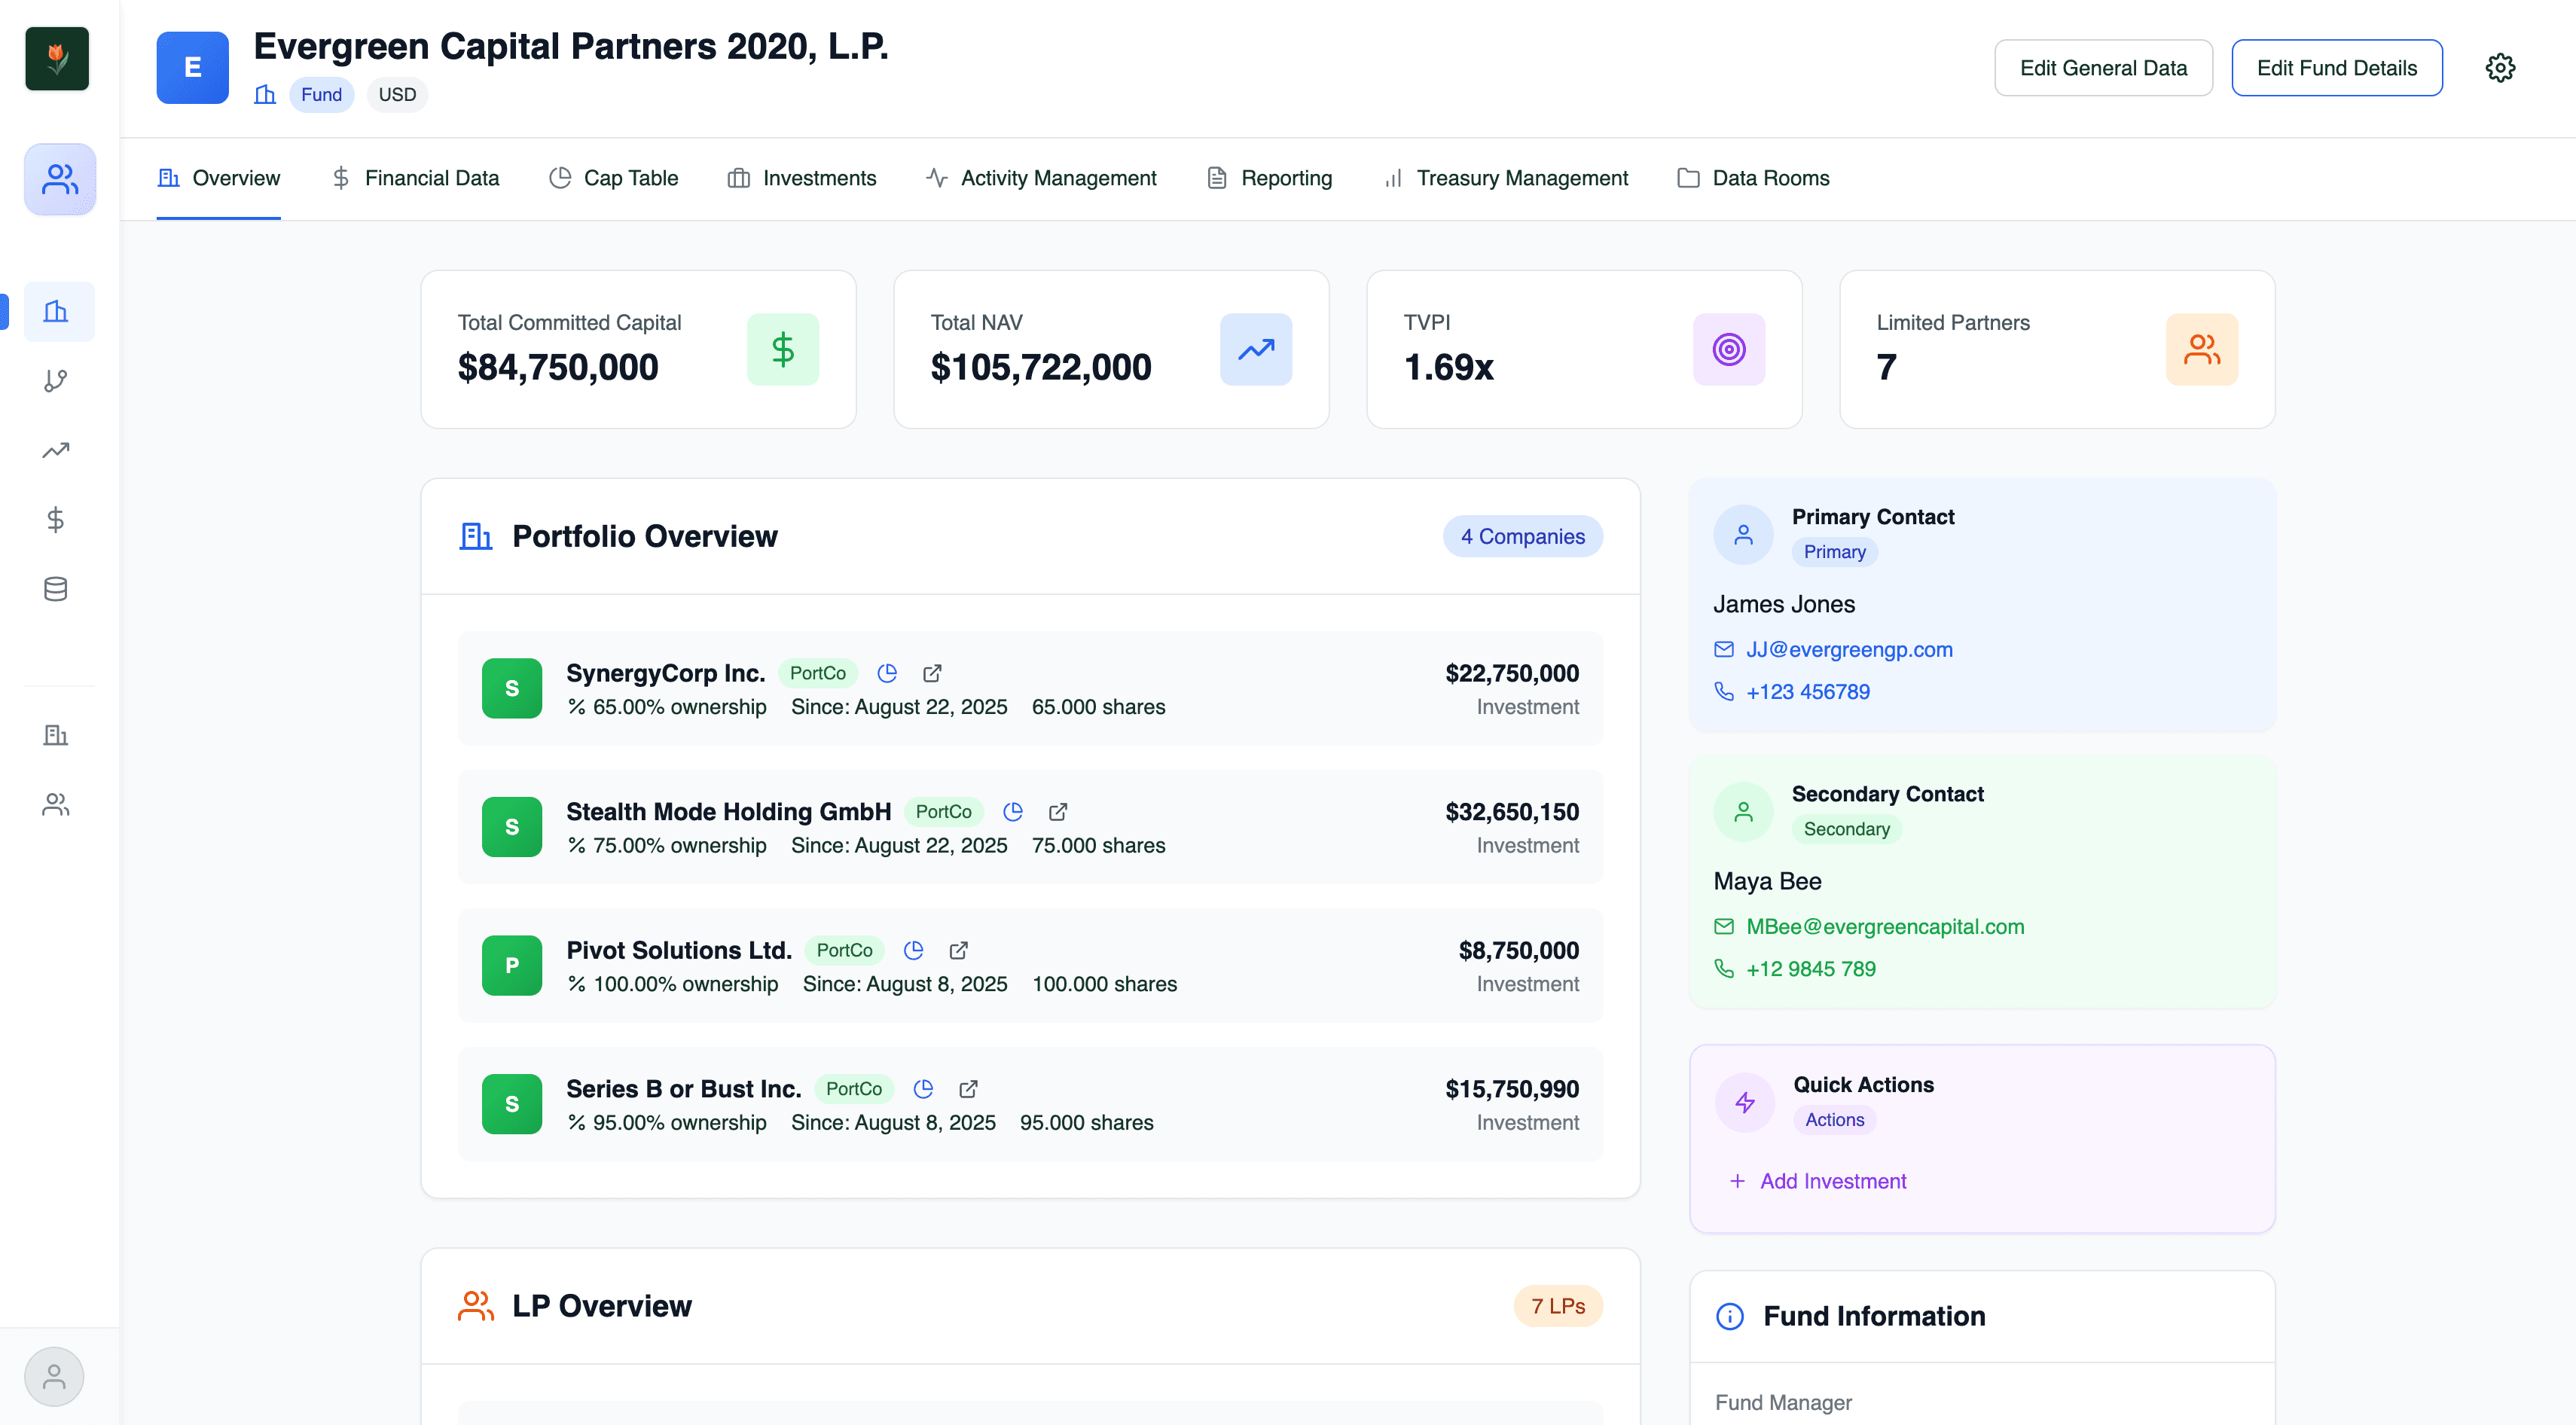Click Series B or Bust pie chart icon
2576x1425 pixels.
click(923, 1089)
